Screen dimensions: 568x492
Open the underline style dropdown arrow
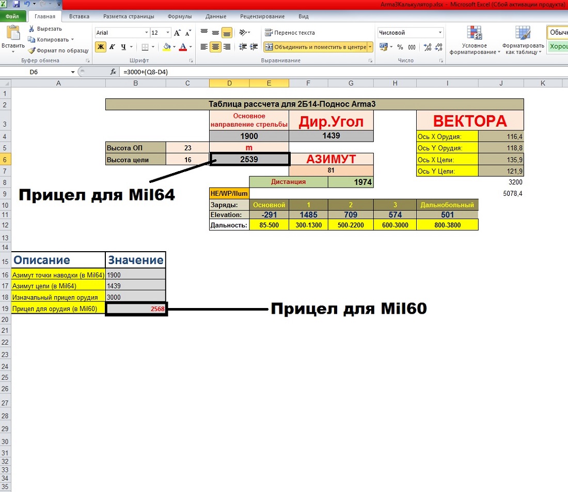click(x=131, y=47)
